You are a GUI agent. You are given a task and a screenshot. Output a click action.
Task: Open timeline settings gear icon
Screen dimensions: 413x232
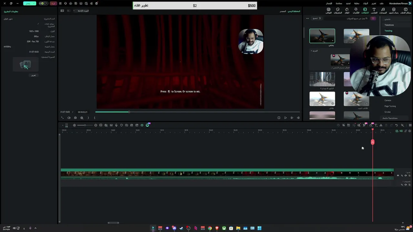[410, 131]
